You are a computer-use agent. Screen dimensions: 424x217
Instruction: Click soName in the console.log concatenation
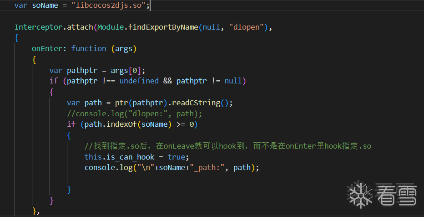(172, 168)
